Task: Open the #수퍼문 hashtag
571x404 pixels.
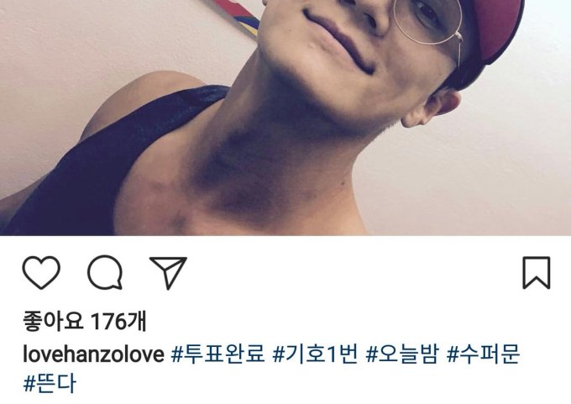Action: tap(483, 354)
